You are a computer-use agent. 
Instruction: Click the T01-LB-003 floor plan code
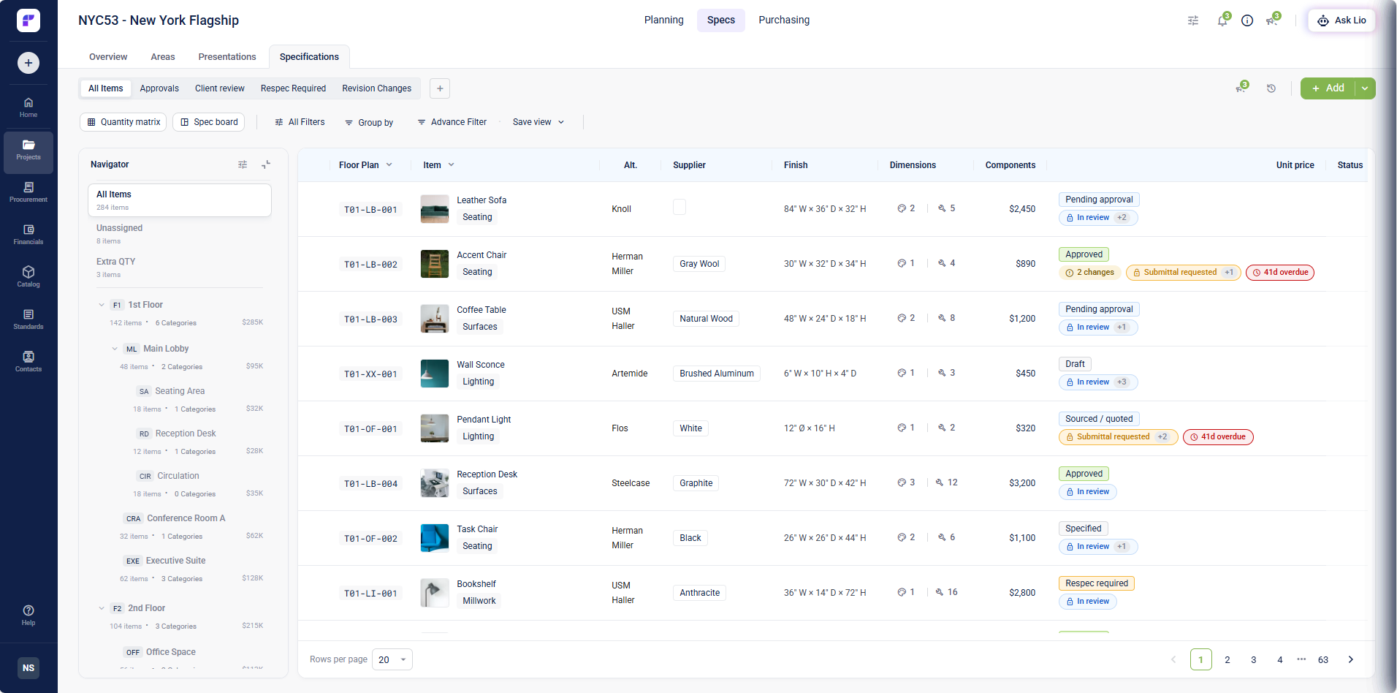click(371, 319)
